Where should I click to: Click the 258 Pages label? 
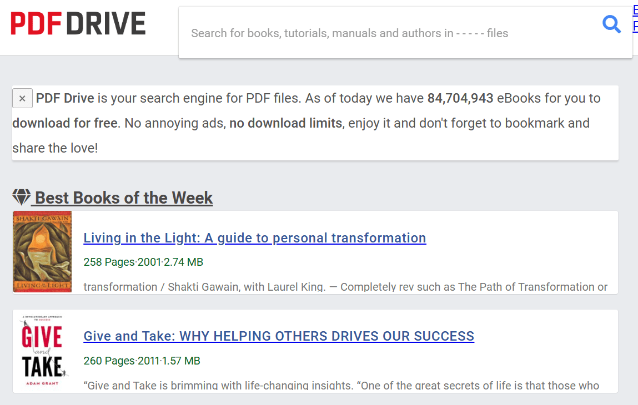tap(109, 262)
